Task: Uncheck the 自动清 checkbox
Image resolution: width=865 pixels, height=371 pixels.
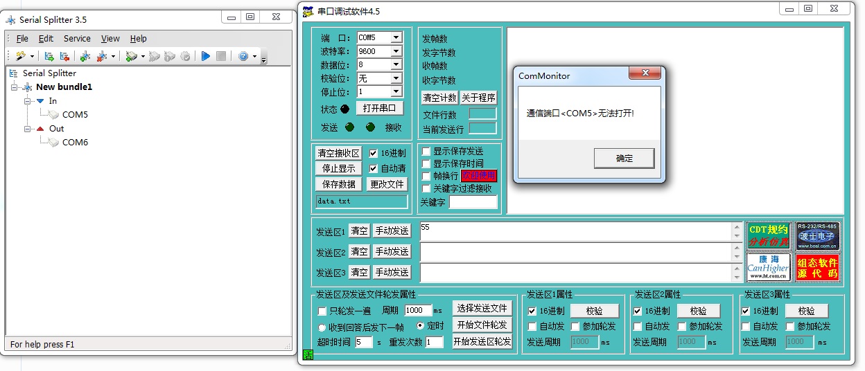Action: coord(374,168)
